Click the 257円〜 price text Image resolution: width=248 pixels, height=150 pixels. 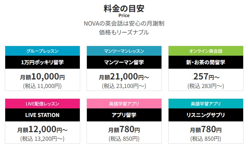[x=205, y=77]
